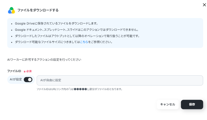Screen dimensions: 207x120
Task: Turn off the AIが設定 toggle switch
Action: (28, 80)
